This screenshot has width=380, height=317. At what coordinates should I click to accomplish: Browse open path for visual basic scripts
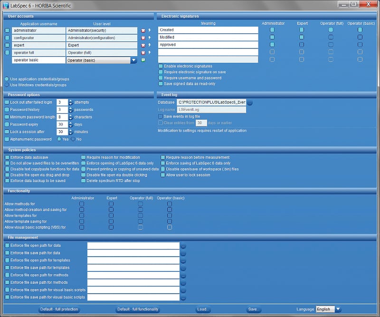click(183, 291)
